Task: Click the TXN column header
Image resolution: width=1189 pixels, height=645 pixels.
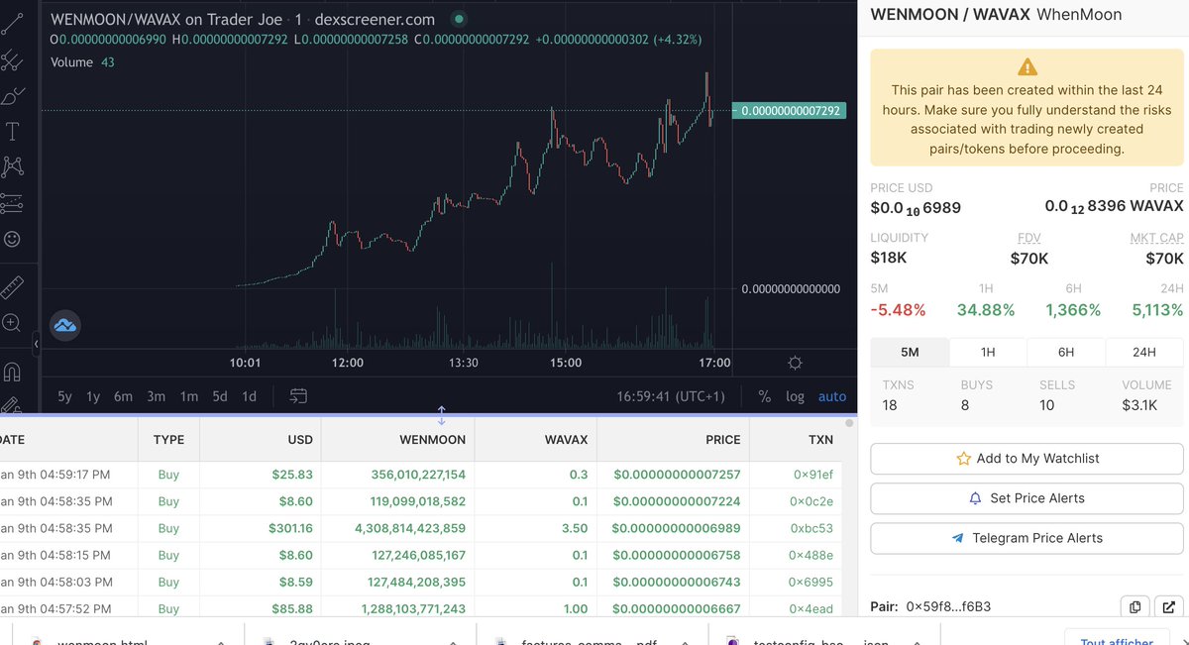Action: click(797, 439)
